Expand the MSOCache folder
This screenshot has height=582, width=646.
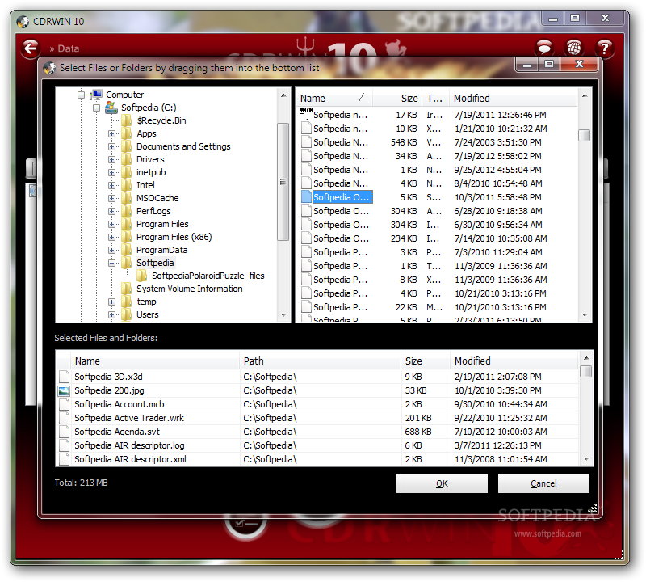[x=111, y=198]
